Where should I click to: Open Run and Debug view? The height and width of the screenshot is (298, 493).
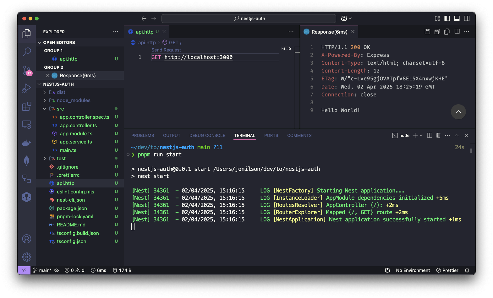tap(27, 88)
